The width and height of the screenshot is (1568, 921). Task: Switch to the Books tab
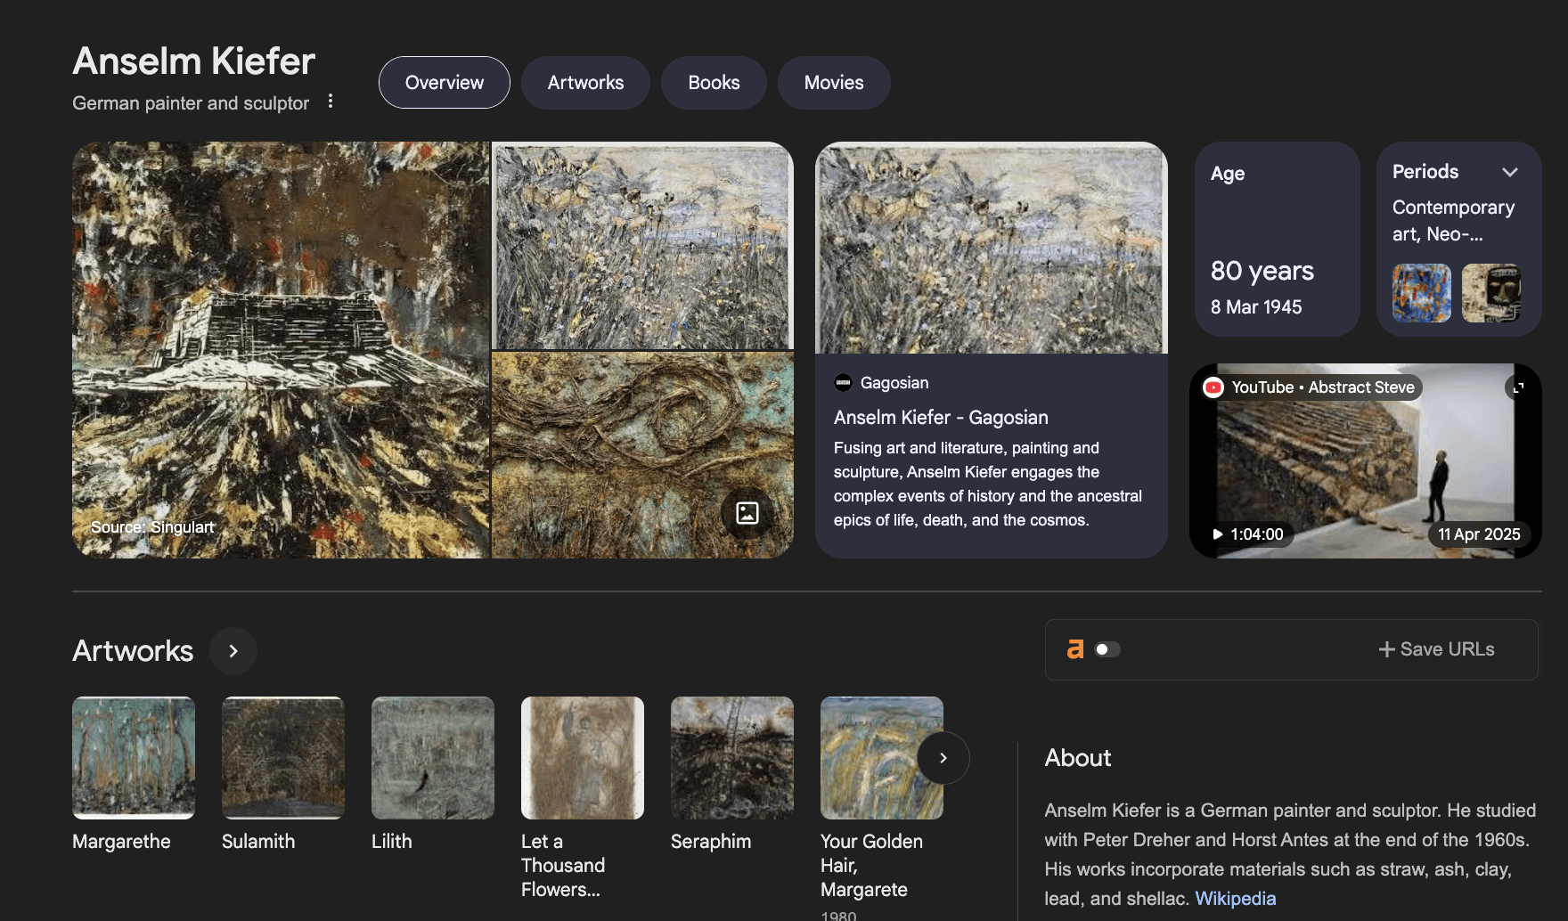(x=714, y=83)
